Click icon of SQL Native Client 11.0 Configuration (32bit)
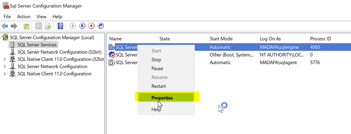 point(13,59)
